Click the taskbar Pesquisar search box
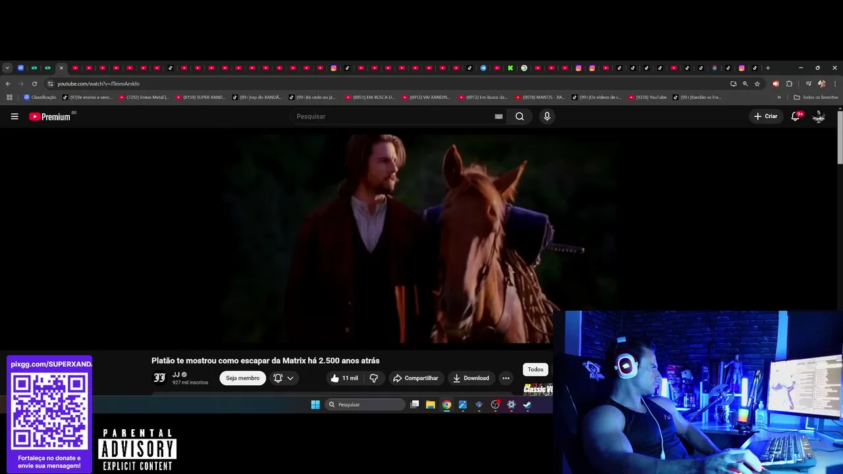 (366, 405)
